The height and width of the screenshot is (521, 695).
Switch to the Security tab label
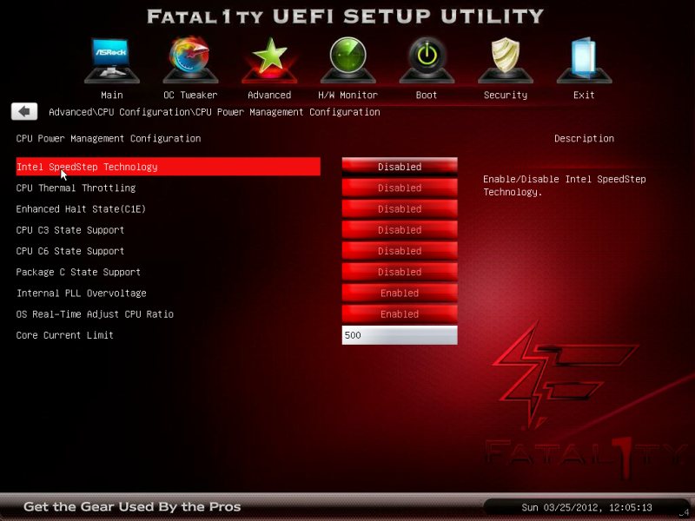506,95
